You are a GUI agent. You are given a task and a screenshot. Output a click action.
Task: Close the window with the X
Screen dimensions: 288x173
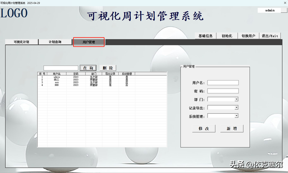(x=285, y=3)
